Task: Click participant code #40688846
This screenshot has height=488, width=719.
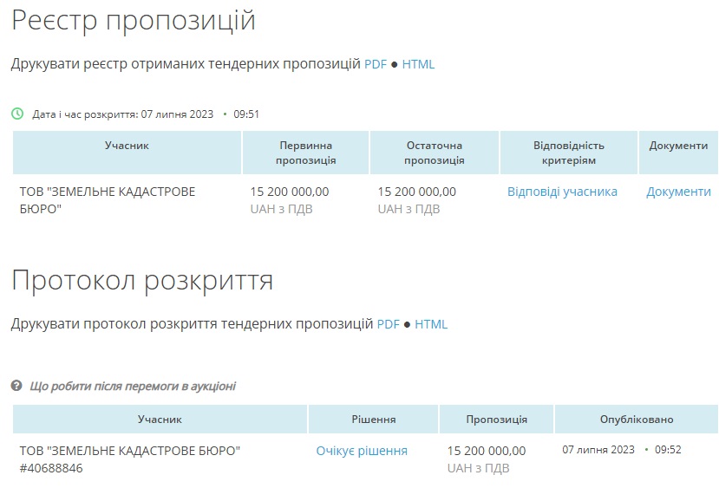Action: click(x=51, y=468)
